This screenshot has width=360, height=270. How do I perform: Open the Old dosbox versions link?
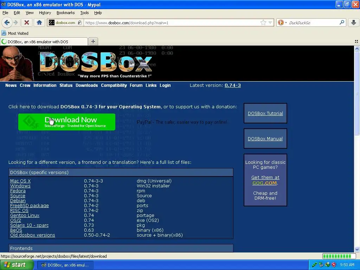coord(33,235)
